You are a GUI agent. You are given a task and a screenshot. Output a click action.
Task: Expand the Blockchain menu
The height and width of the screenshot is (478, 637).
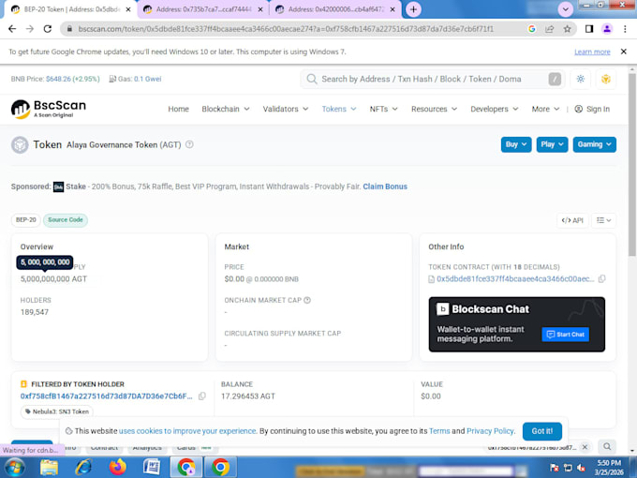click(x=226, y=109)
